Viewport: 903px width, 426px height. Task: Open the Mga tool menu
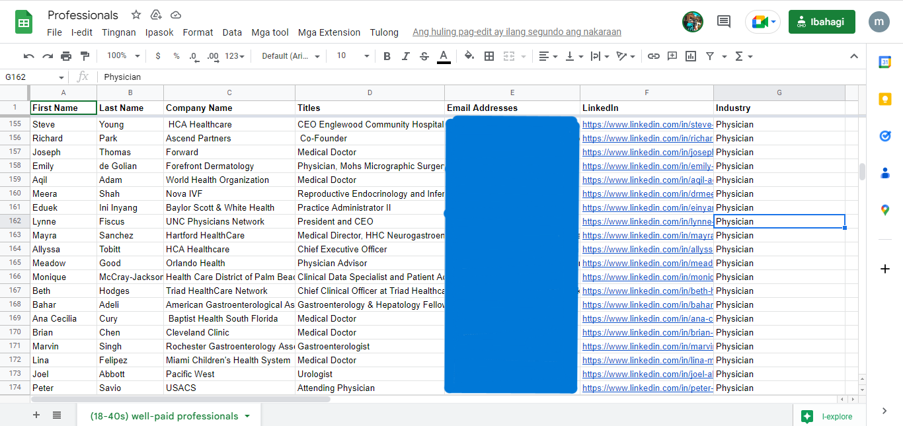point(270,32)
